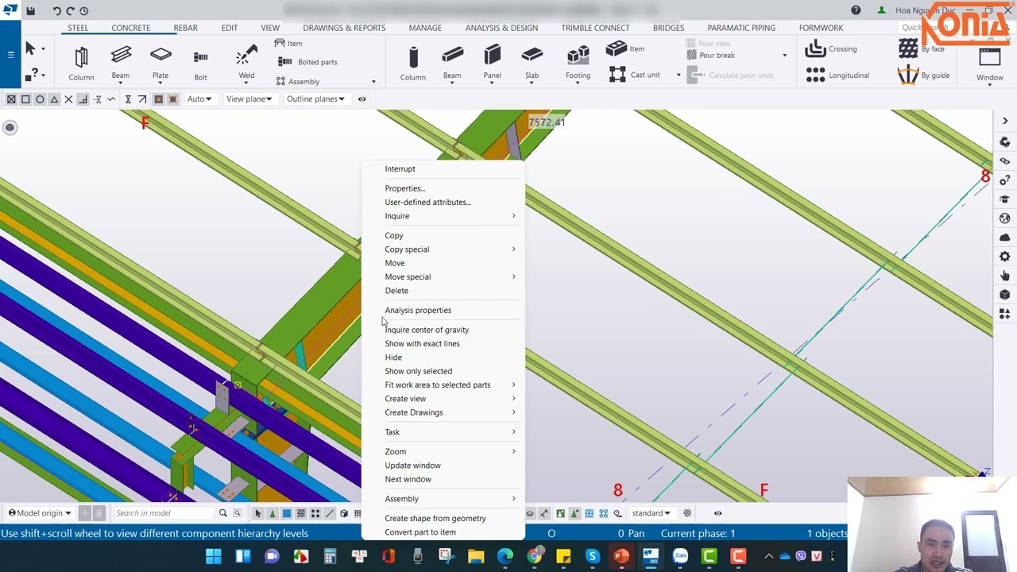Toggle the snap toolbar eye visibility icon

[x=362, y=99]
